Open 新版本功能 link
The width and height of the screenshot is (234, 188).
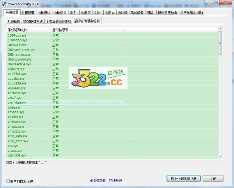[98, 180]
